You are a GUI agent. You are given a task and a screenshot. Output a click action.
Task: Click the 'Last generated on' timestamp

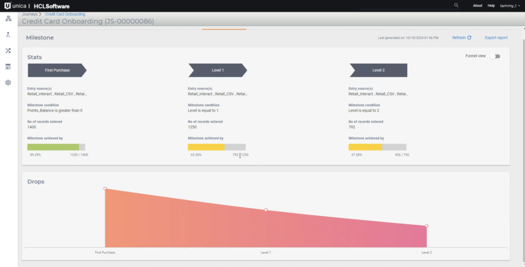[x=408, y=38]
